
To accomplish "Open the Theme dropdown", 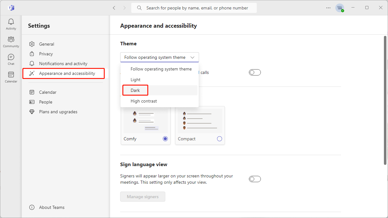I will click(159, 57).
